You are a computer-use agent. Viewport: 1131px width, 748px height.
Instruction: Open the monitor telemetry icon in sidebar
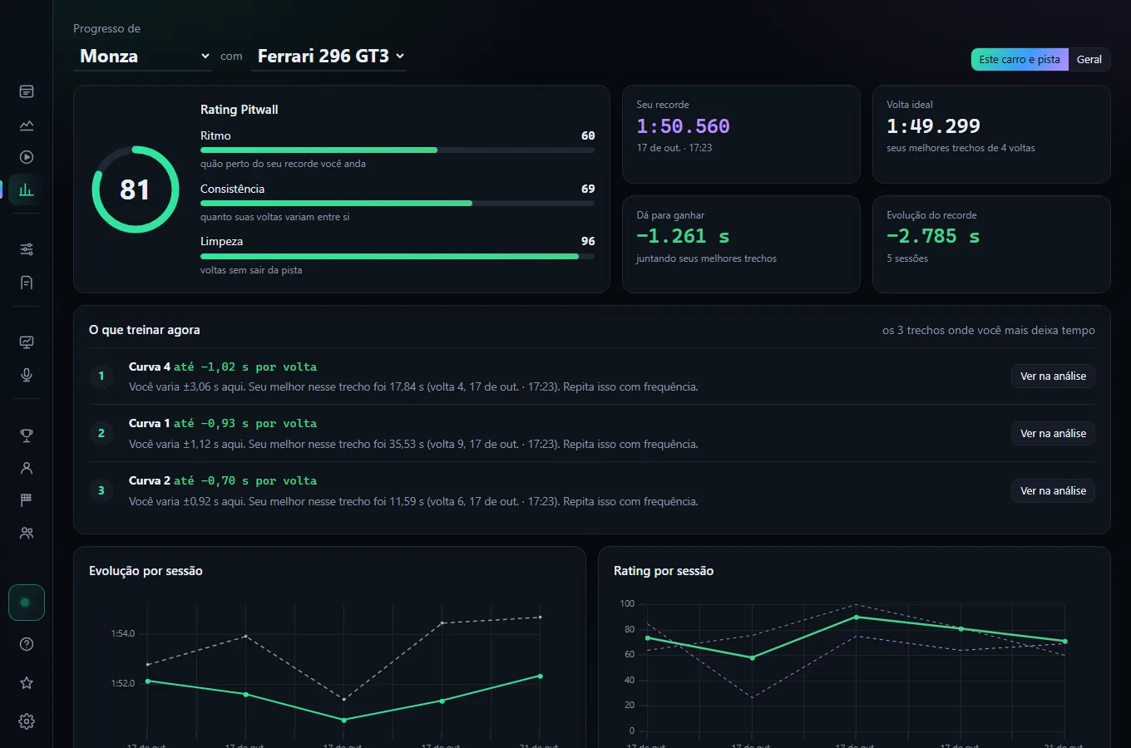[x=27, y=342]
